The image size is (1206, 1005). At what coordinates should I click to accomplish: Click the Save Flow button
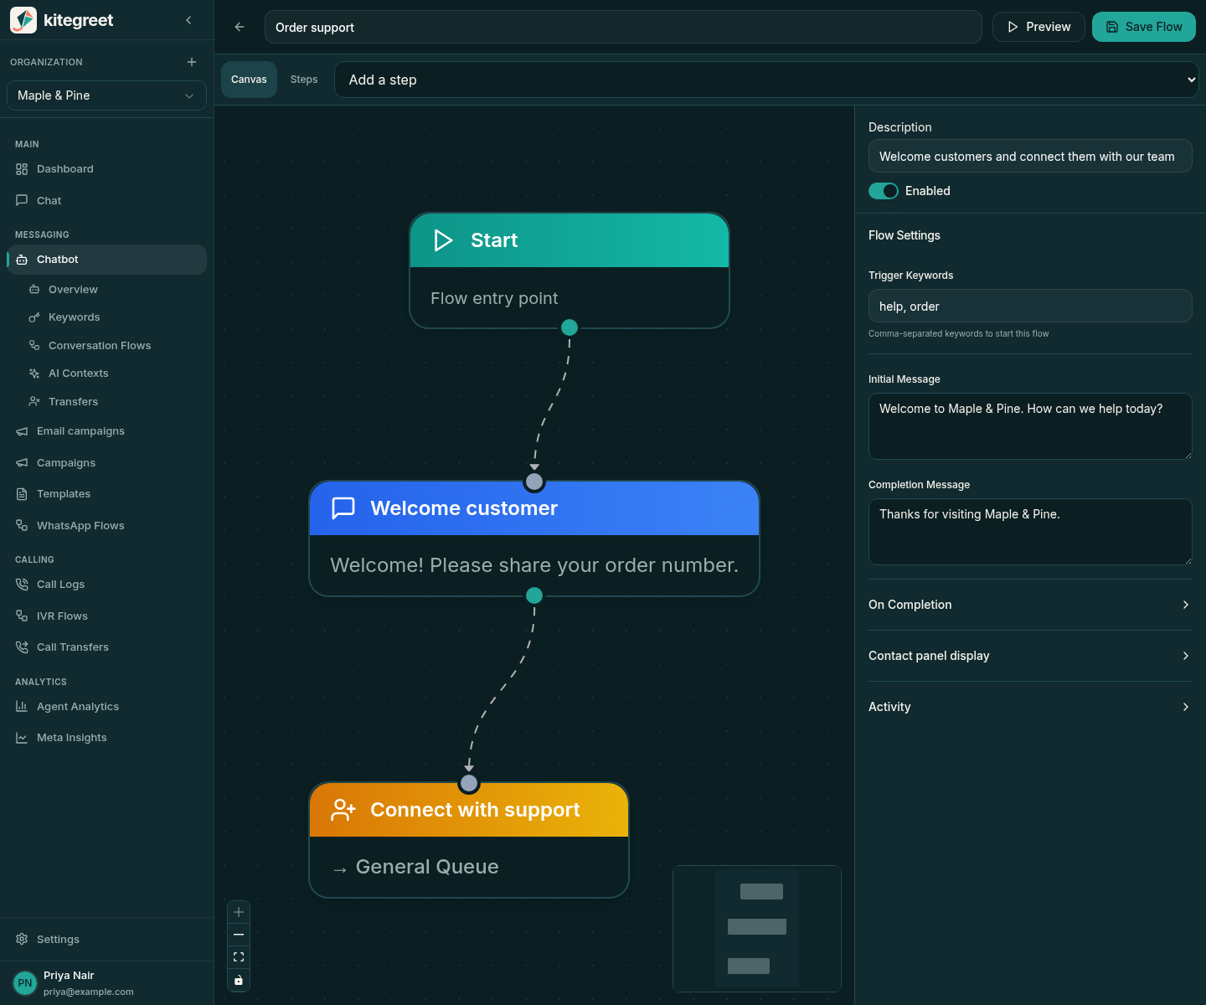click(x=1144, y=27)
